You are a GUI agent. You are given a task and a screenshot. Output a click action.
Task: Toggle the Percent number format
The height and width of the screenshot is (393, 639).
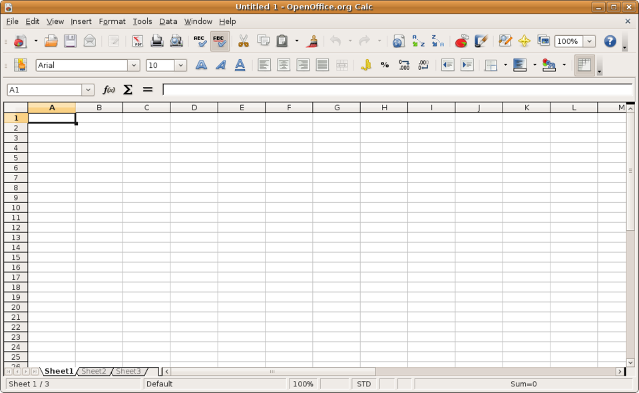[383, 65]
